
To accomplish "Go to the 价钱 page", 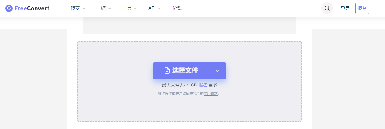I will [177, 8].
